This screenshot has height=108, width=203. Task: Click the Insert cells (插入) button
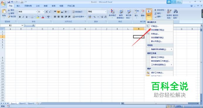pyautogui.click(x=136, y=14)
